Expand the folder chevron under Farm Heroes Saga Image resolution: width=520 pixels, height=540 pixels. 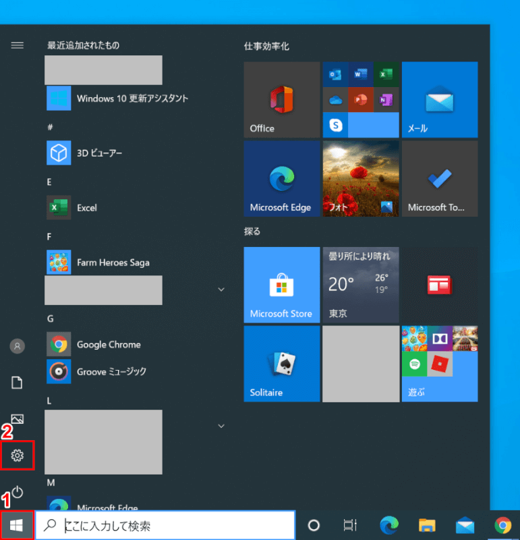coord(221,290)
